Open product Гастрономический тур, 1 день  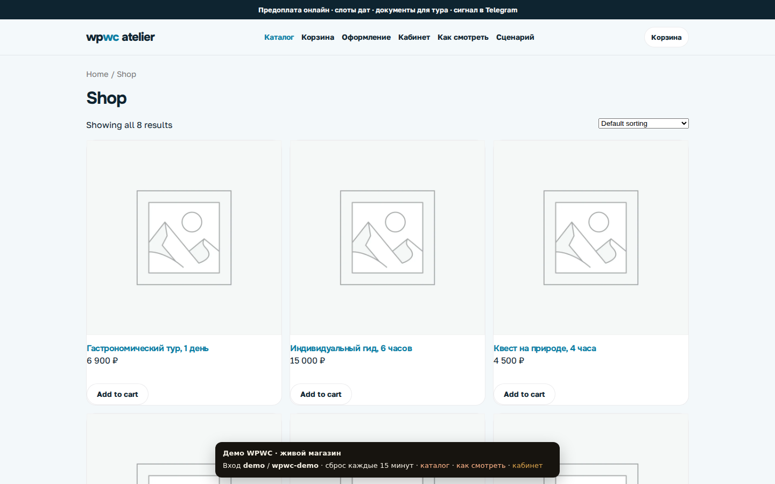point(147,348)
